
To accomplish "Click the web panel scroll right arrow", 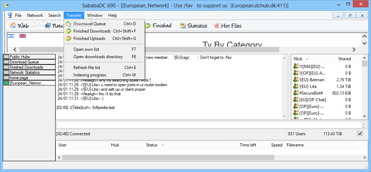I will pyautogui.click(x=354, y=49).
